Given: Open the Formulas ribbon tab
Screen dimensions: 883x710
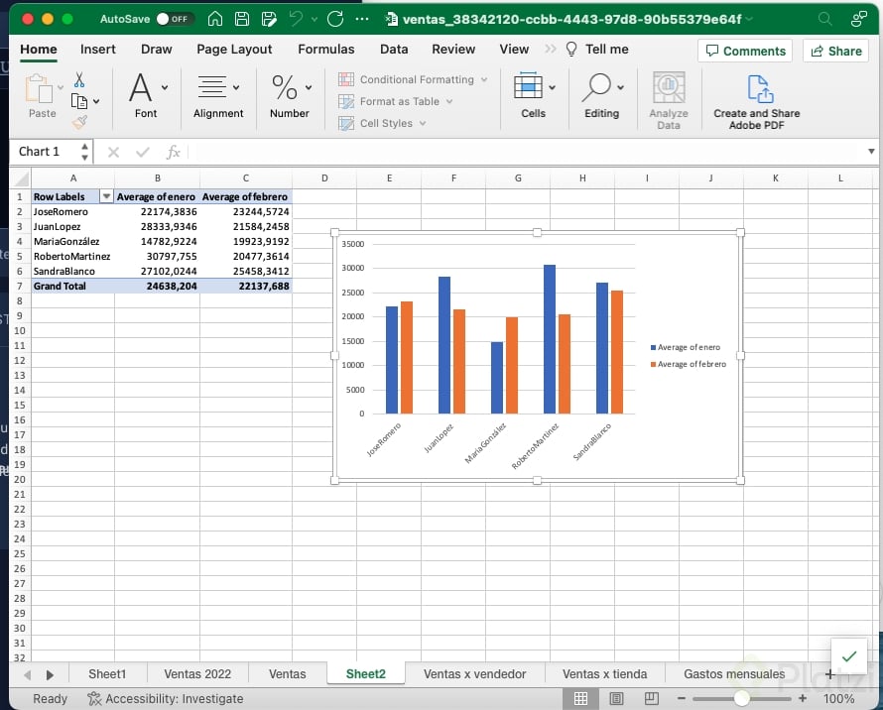Looking at the screenshot, I should [325, 50].
